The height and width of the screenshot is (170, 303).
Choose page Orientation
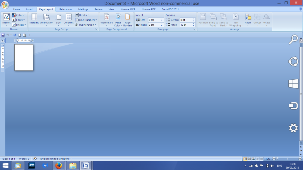(46, 20)
